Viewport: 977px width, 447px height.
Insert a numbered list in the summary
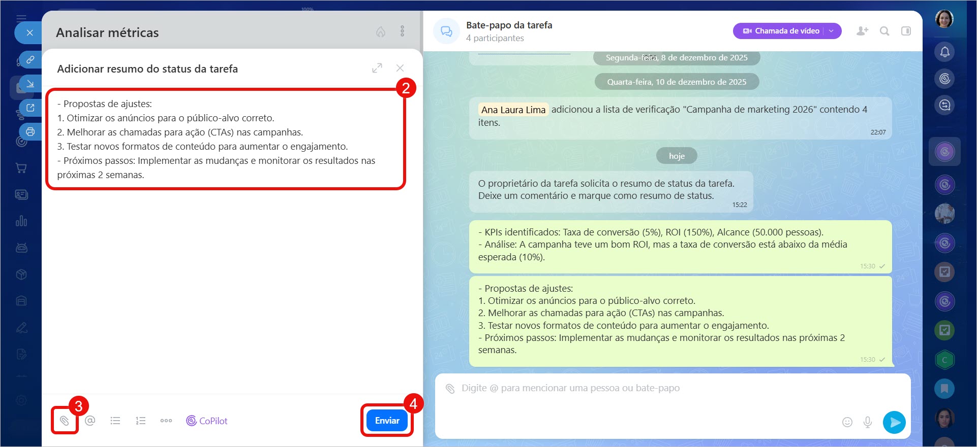pyautogui.click(x=141, y=421)
